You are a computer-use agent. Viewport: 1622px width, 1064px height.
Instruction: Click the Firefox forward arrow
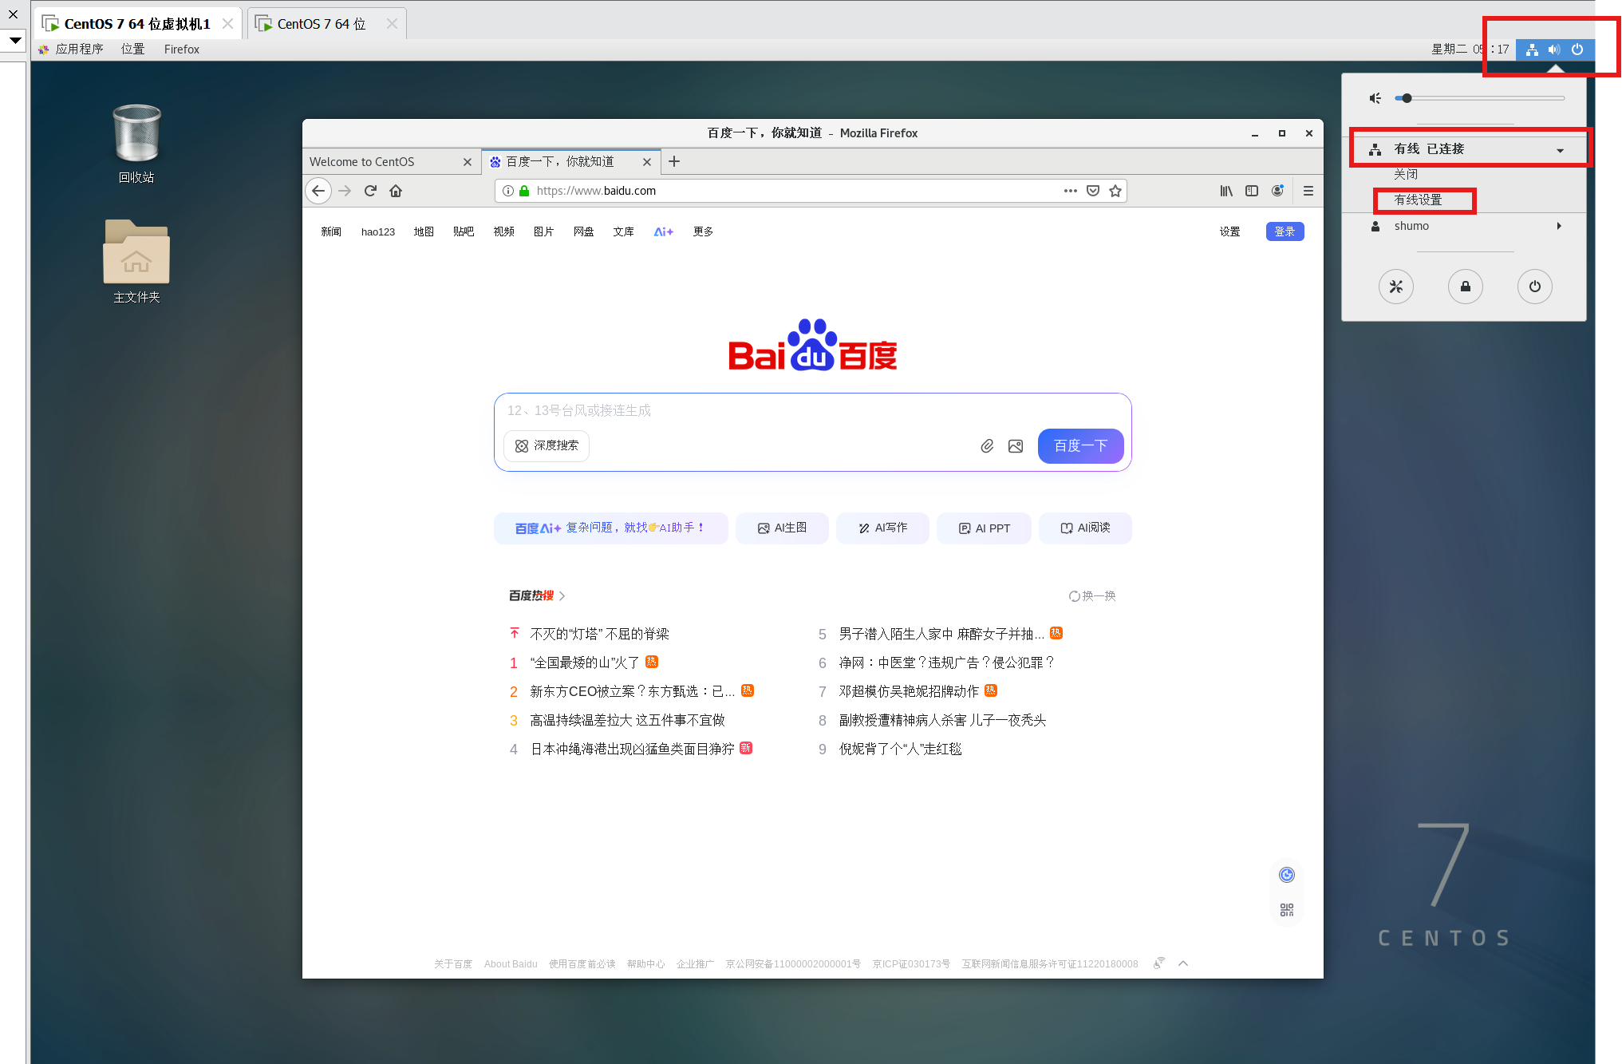point(345,191)
